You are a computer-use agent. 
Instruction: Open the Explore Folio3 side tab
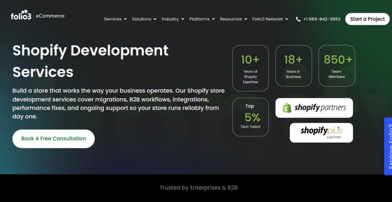click(x=388, y=146)
